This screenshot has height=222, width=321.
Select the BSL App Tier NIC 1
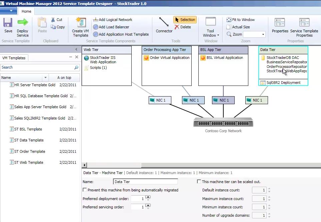223,100
